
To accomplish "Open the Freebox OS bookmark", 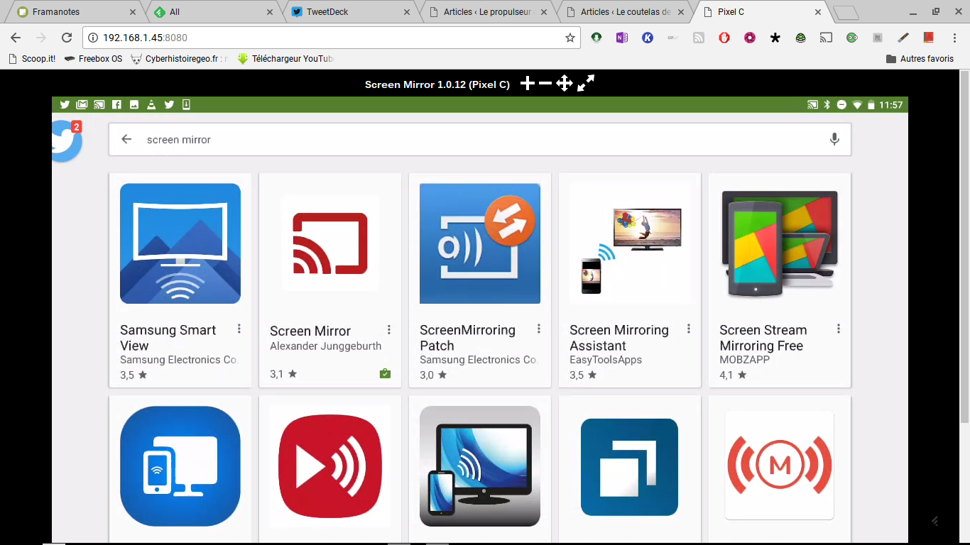I will click(x=93, y=59).
